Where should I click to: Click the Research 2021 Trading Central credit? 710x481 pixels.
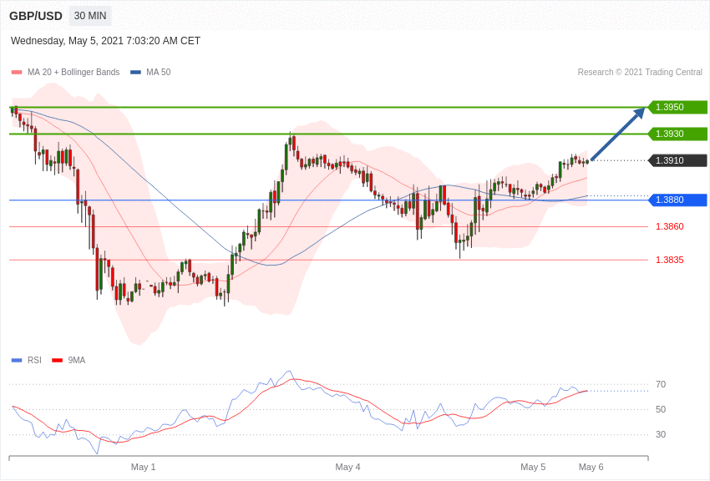[640, 72]
